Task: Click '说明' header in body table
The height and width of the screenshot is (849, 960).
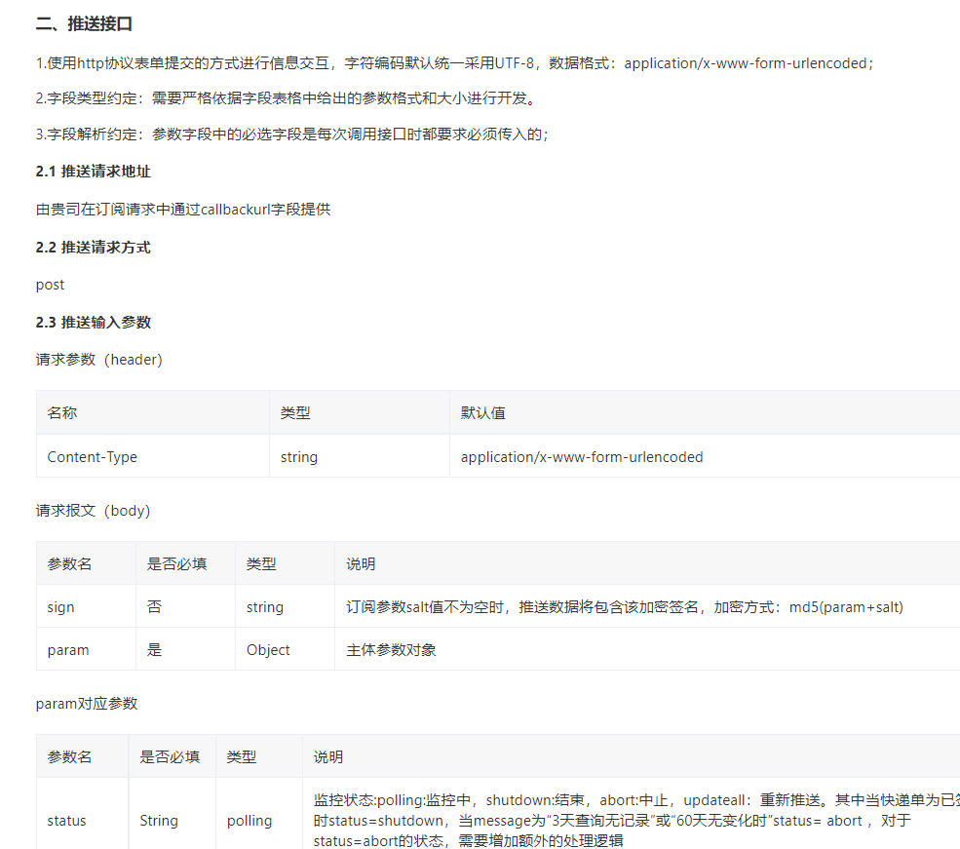Action: [647, 563]
